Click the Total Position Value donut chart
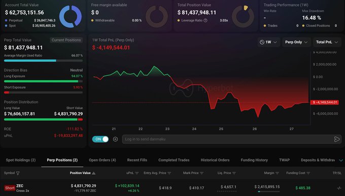 (243, 17)
